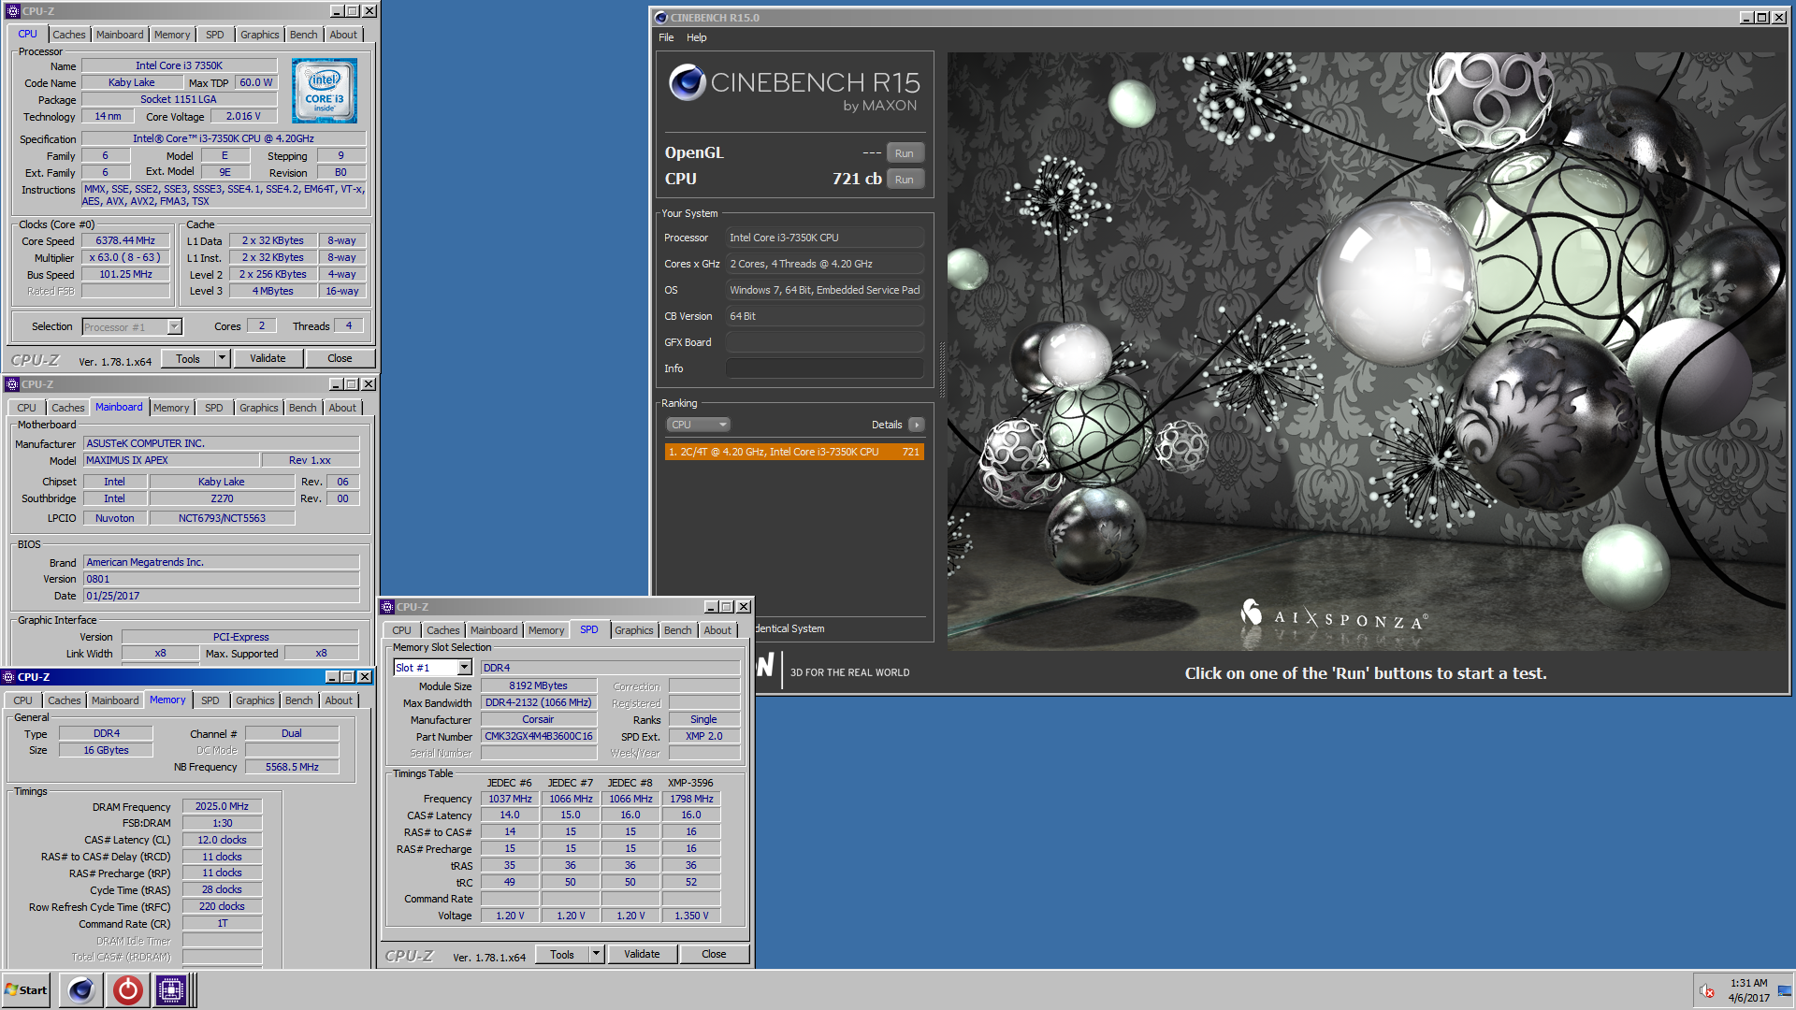Click Validate in SPD CPU-Z window
The height and width of the screenshot is (1010, 1796).
tap(642, 954)
